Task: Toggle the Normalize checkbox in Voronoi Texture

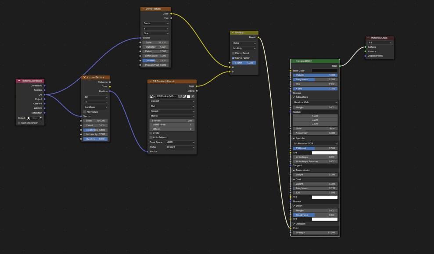Action: (85, 112)
